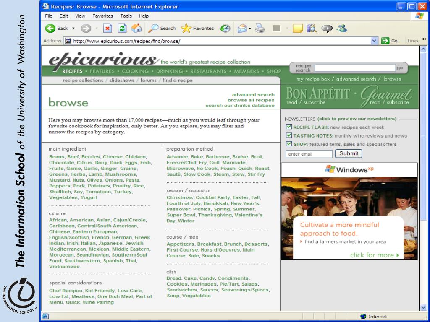The height and width of the screenshot is (322, 430).
Task: Open the Vietnamese cuisine link
Action: click(64, 266)
